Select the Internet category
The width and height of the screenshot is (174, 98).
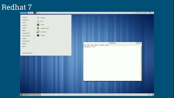pos(24,28)
